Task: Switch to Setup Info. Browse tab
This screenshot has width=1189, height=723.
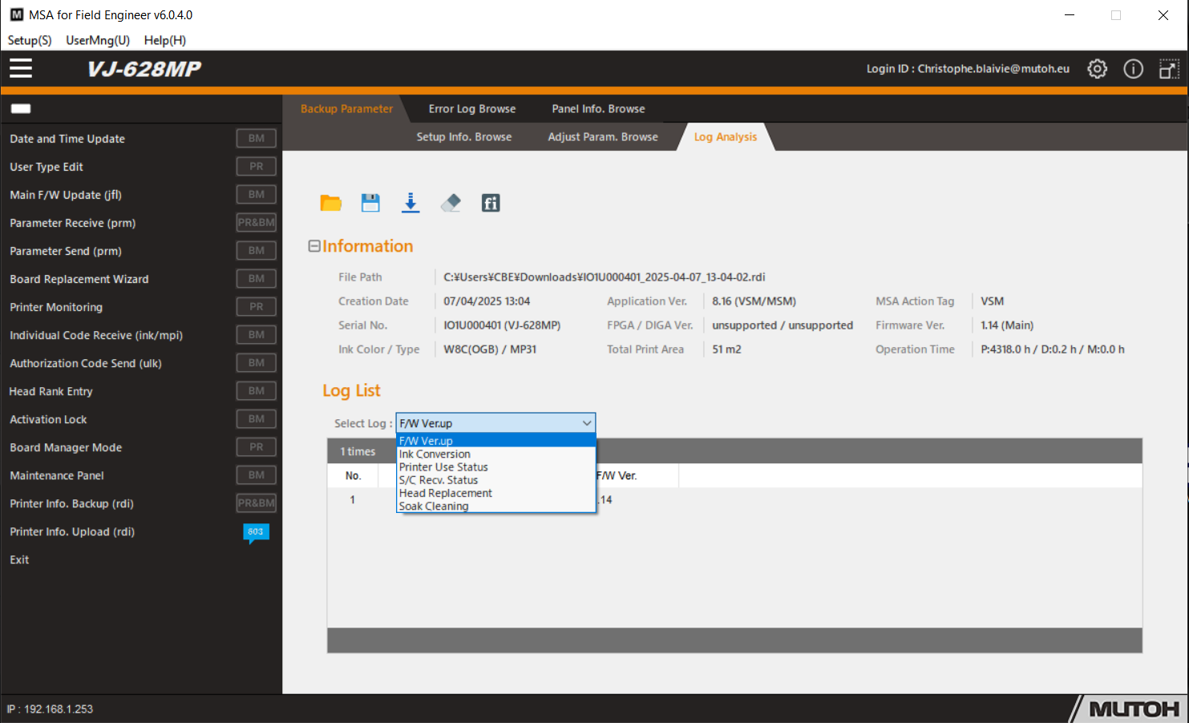Action: click(x=464, y=137)
